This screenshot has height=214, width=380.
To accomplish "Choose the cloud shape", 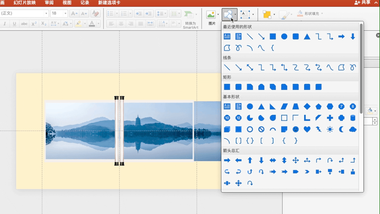I will (353, 130).
